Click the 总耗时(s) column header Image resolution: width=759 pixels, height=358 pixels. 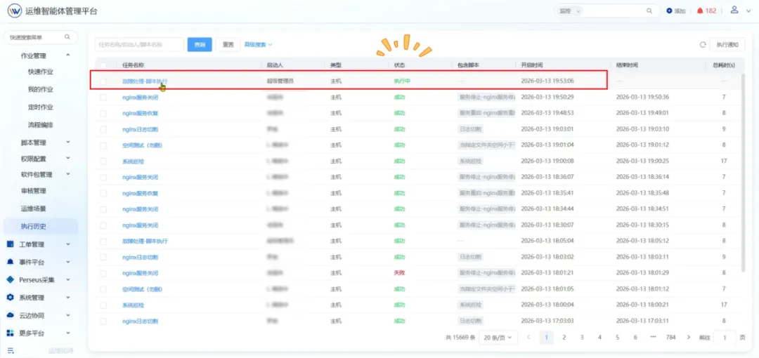[x=724, y=65]
